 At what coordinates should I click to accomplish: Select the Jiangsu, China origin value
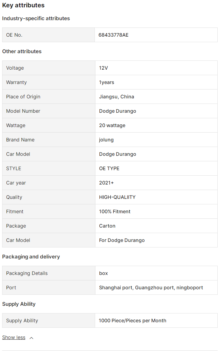click(x=116, y=97)
